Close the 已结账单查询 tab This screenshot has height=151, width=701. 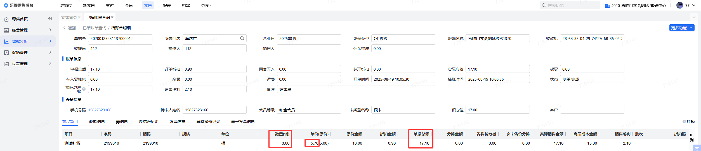coord(112,17)
